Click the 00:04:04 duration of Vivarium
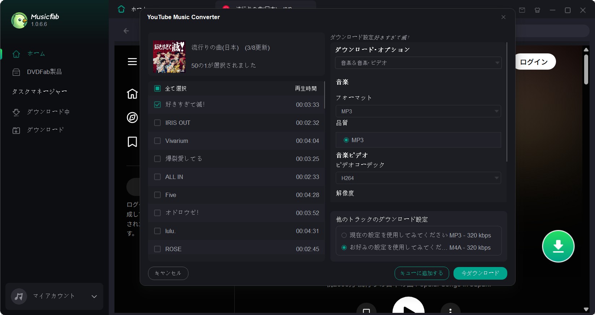Image resolution: width=595 pixels, height=315 pixels. click(308, 141)
